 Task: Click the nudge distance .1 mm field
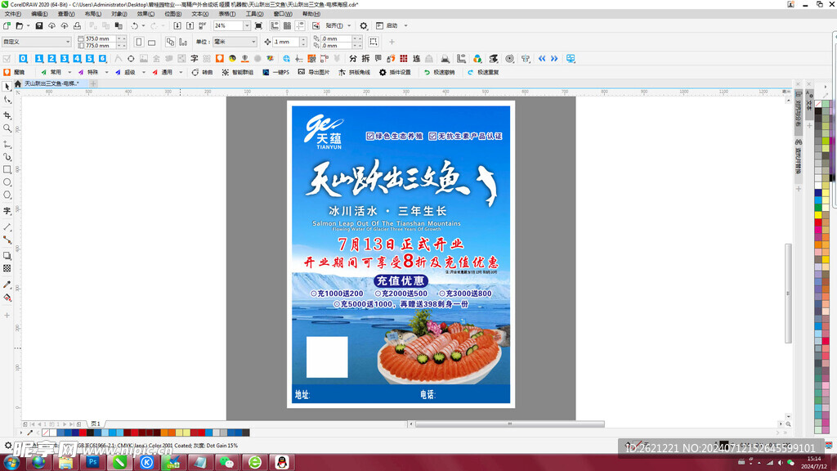coord(286,42)
